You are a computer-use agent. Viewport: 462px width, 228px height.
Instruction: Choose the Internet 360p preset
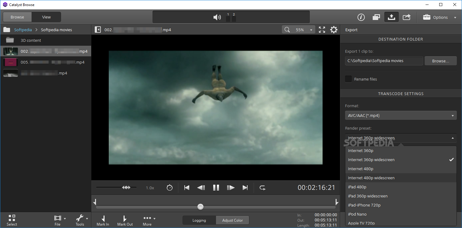pyautogui.click(x=401, y=150)
